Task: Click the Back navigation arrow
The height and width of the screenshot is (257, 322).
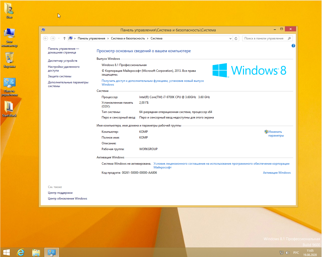Action: (45, 38)
